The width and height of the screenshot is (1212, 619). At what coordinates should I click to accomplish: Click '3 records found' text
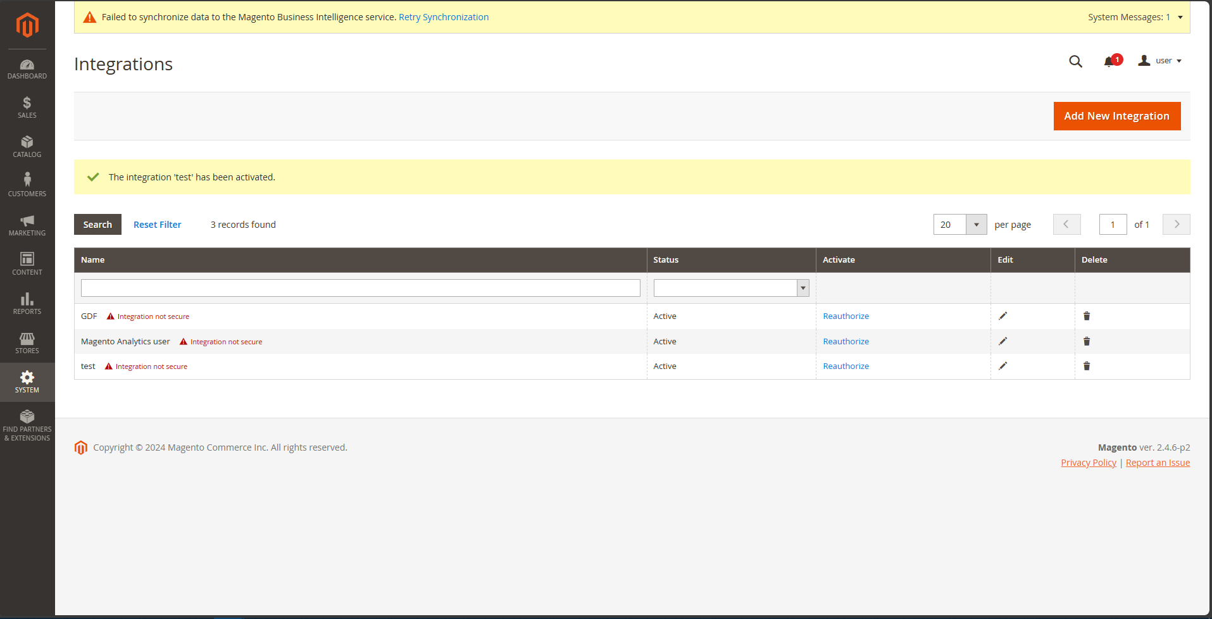(243, 225)
